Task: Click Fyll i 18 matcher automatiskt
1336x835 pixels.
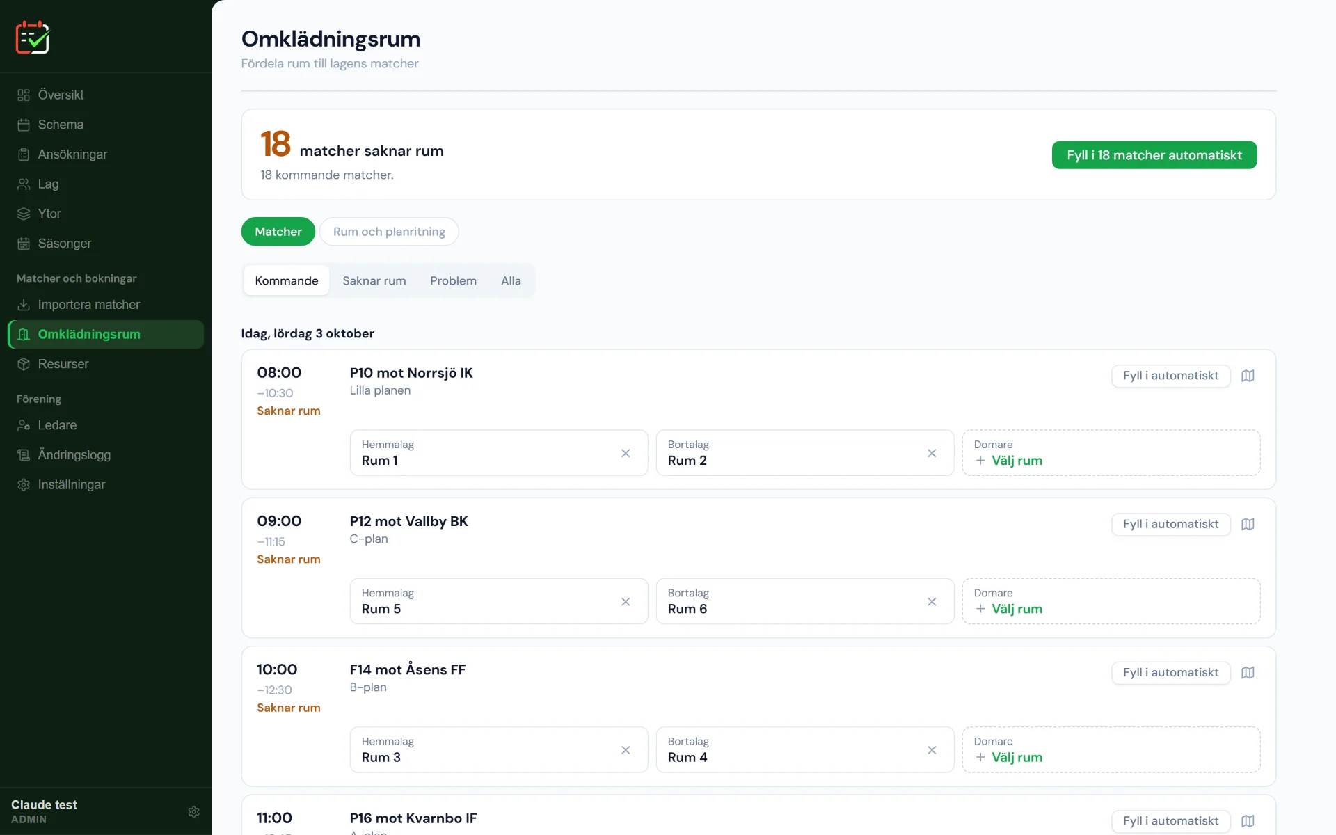Action: pyautogui.click(x=1154, y=155)
